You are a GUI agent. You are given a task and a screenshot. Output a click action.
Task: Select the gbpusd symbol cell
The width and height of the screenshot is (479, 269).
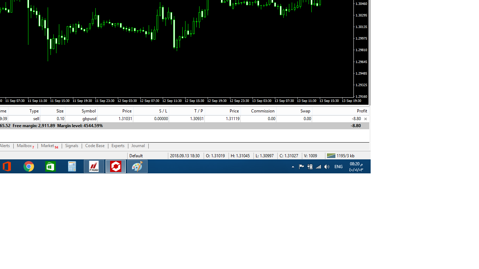point(89,119)
